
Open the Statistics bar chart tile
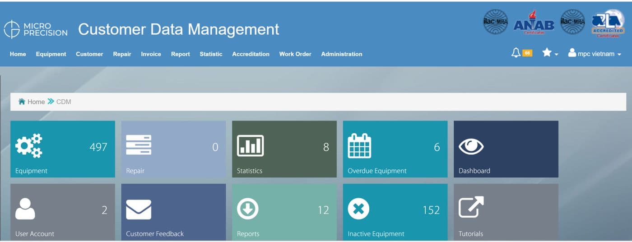(284, 149)
